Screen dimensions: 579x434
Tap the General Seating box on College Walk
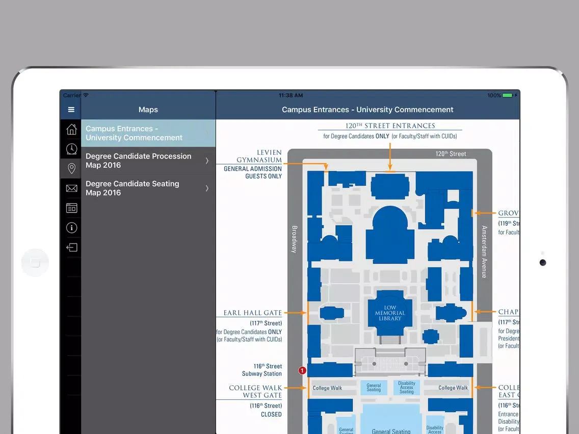pyautogui.click(x=374, y=388)
